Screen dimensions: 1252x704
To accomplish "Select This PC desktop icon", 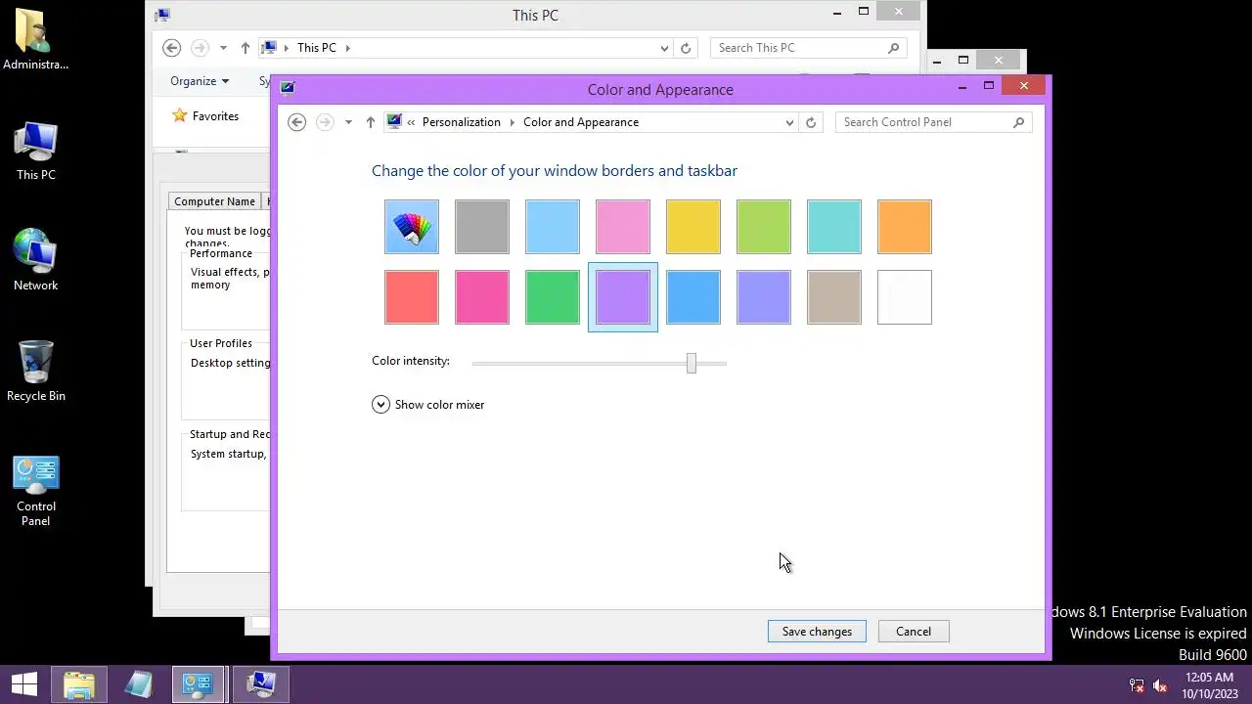I will [x=36, y=152].
